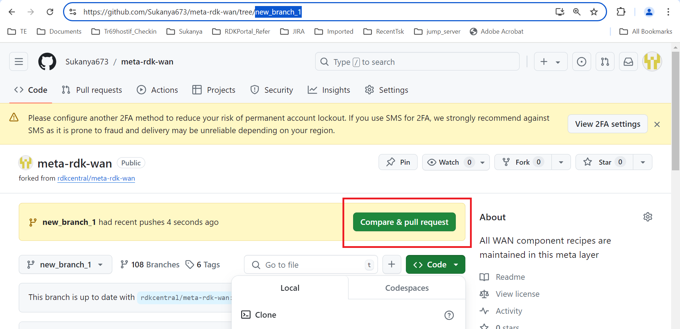Toggle the green Code dropdown button
This screenshot has width=680, height=329.
pyautogui.click(x=436, y=265)
